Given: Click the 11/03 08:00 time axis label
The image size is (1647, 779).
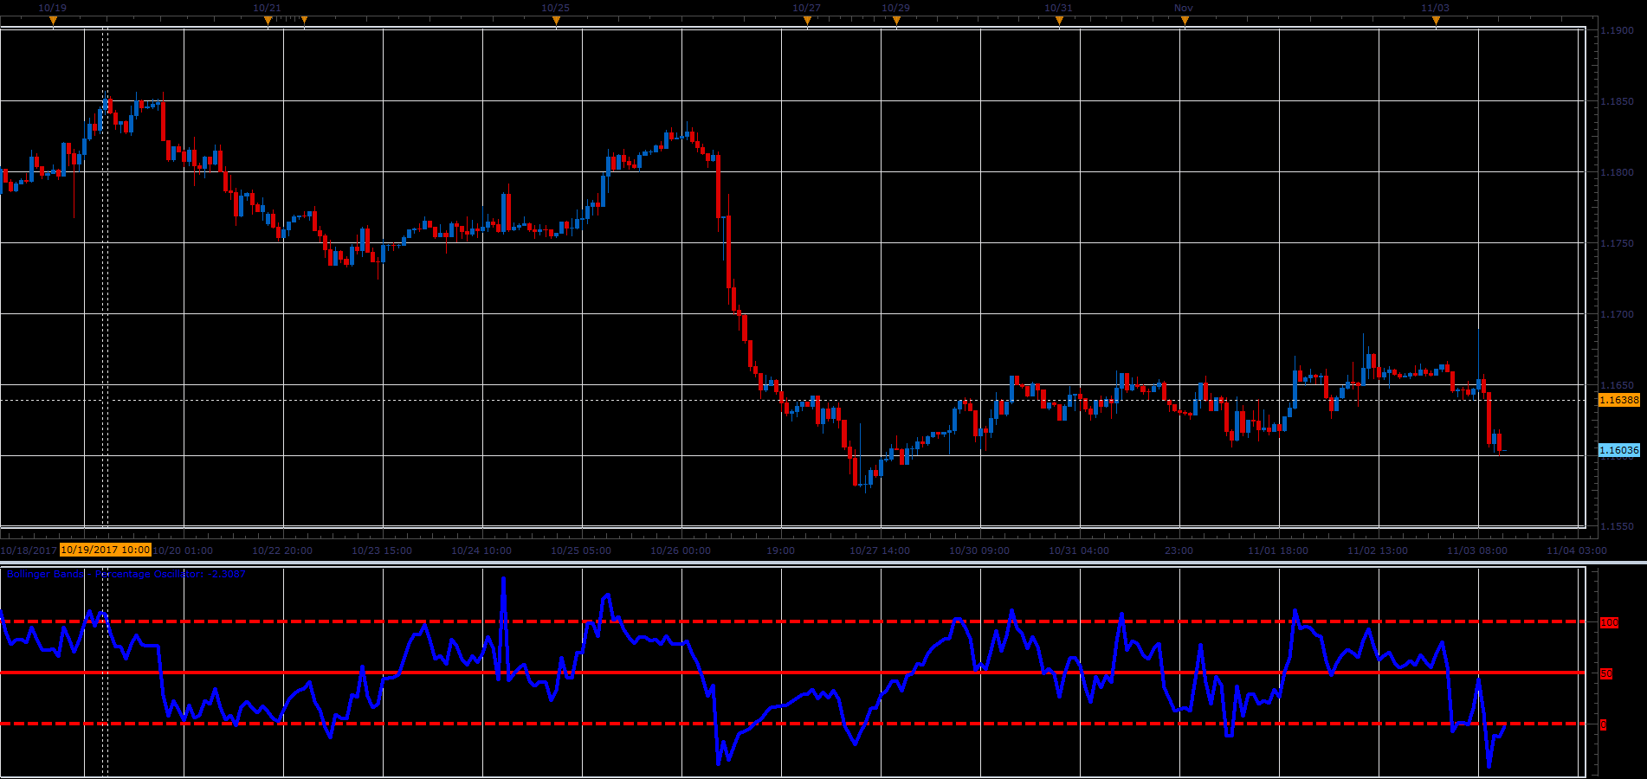Looking at the screenshot, I should pyautogui.click(x=1477, y=550).
